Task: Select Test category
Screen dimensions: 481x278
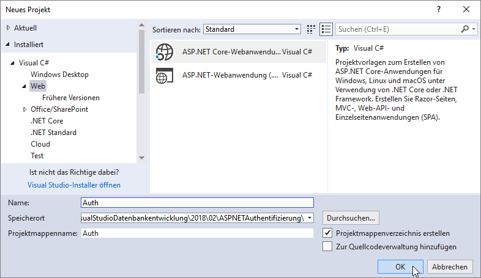Action: tap(37, 156)
